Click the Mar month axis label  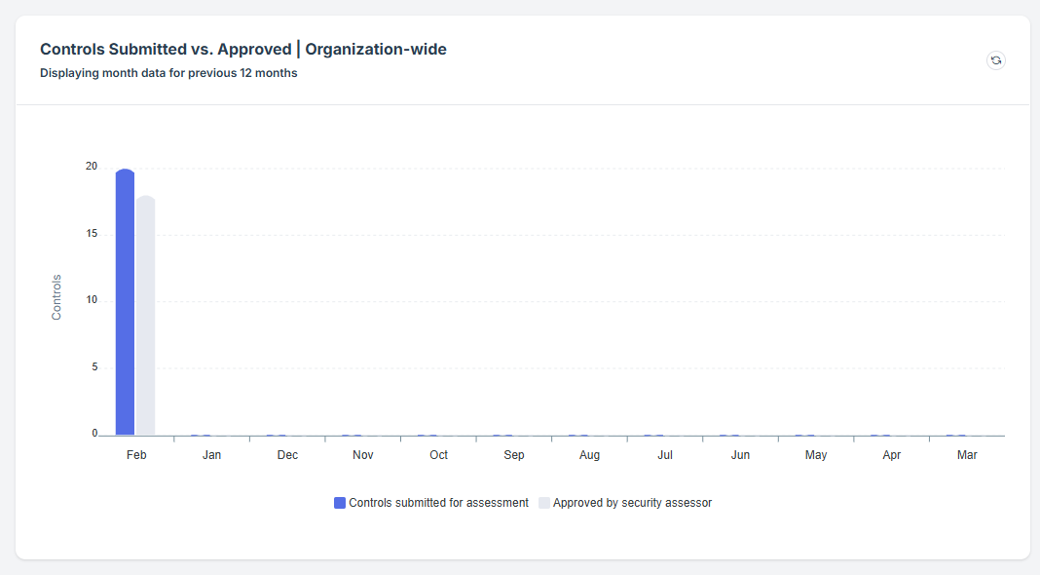pos(967,455)
